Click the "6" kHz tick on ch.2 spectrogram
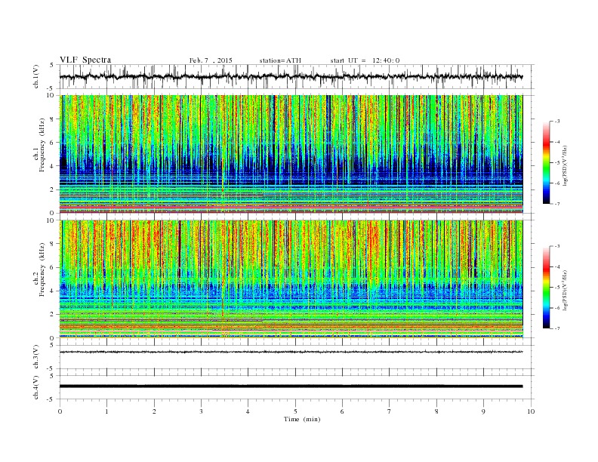This screenshot has height=462, width=598. [x=52, y=267]
